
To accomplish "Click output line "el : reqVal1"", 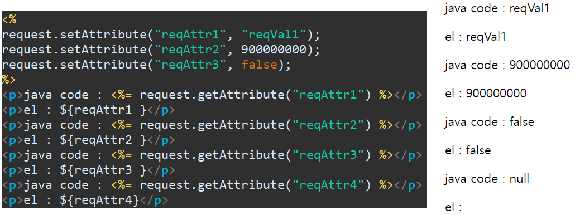I will point(475,37).
